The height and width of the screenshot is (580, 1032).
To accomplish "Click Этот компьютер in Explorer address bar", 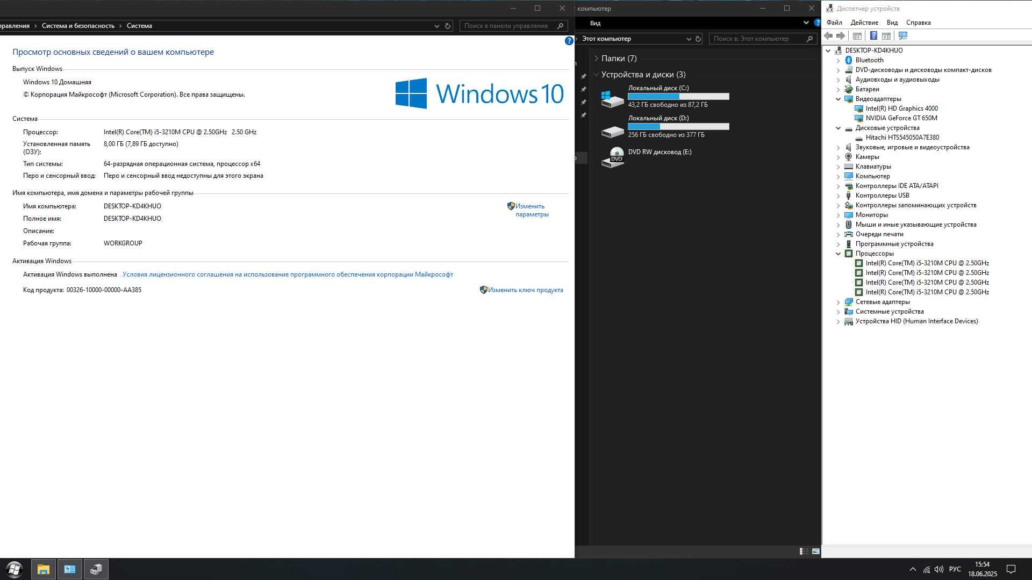I will click(x=606, y=39).
